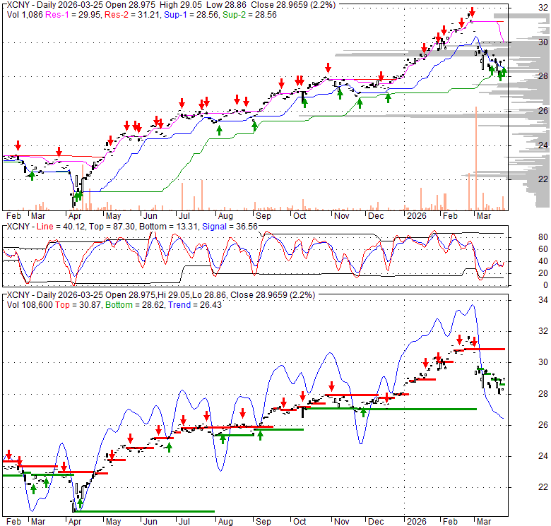Click the green arrow at April low in top chart

[x=79, y=195]
